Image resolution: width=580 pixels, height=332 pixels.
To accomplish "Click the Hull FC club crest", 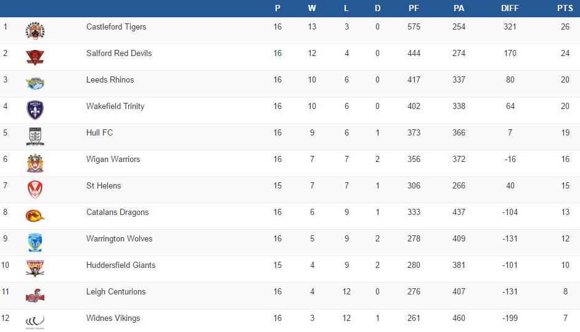I will 35,137.
